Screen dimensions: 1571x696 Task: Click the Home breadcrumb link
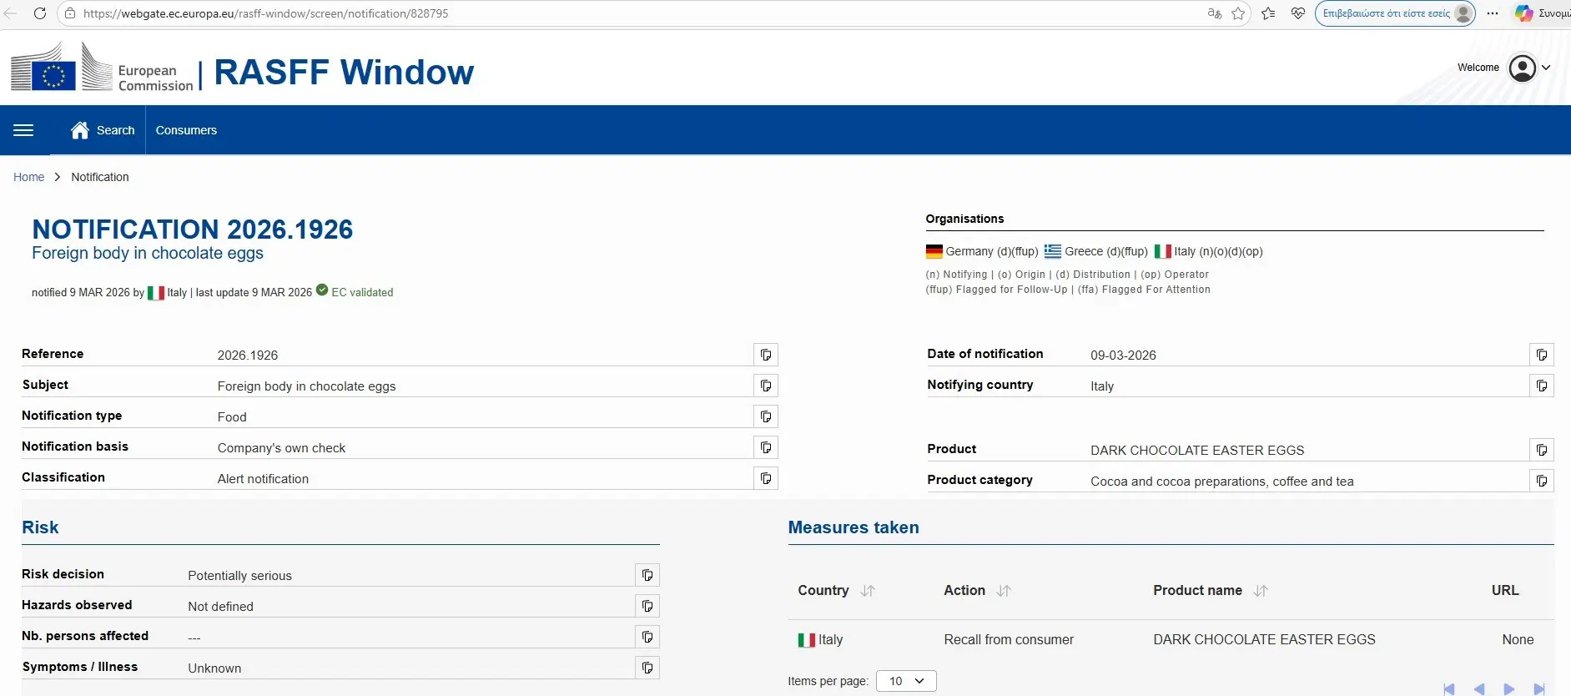click(x=28, y=177)
